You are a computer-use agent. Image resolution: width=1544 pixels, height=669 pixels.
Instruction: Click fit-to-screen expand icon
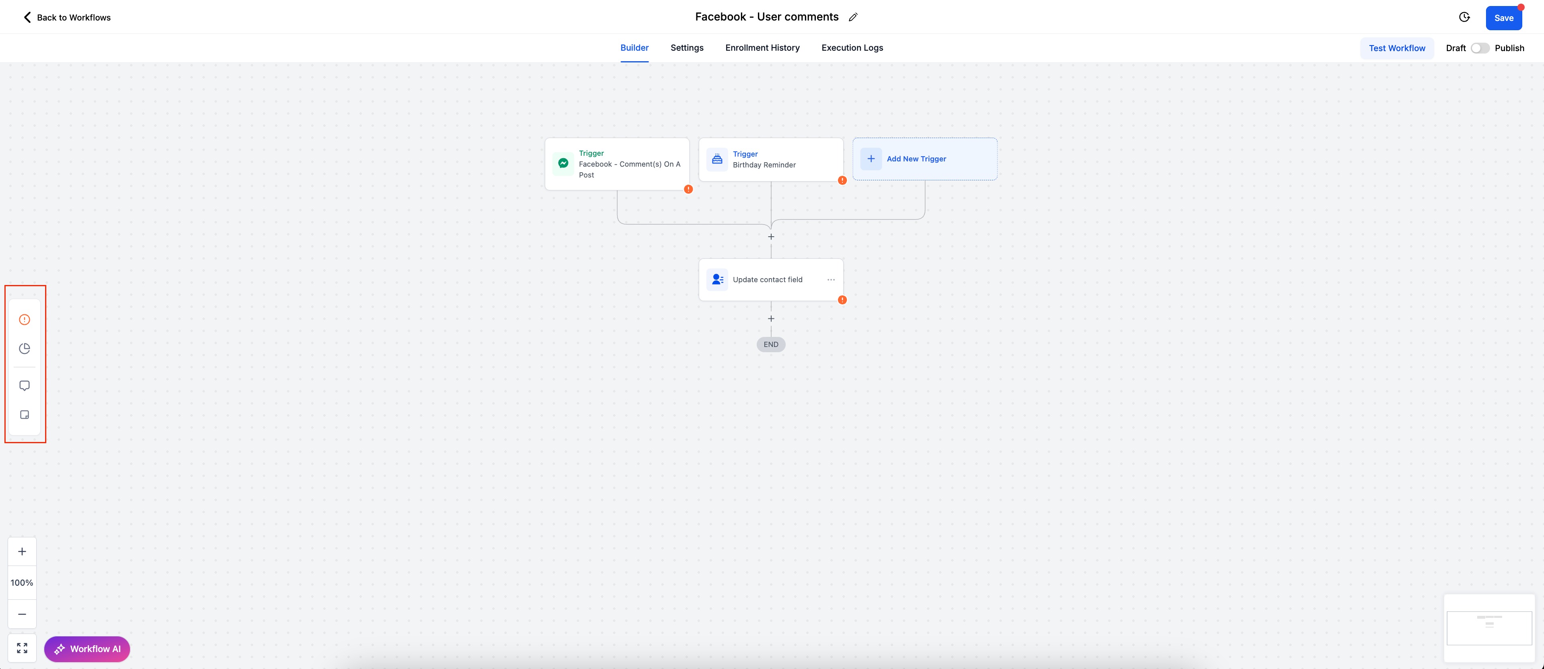(22, 648)
